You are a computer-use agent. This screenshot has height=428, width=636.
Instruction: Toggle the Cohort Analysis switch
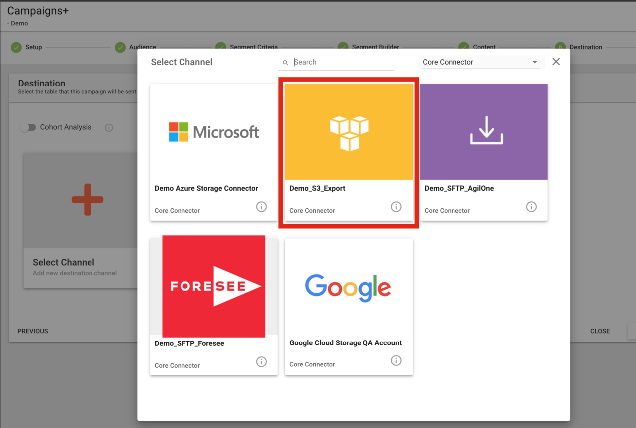point(28,127)
